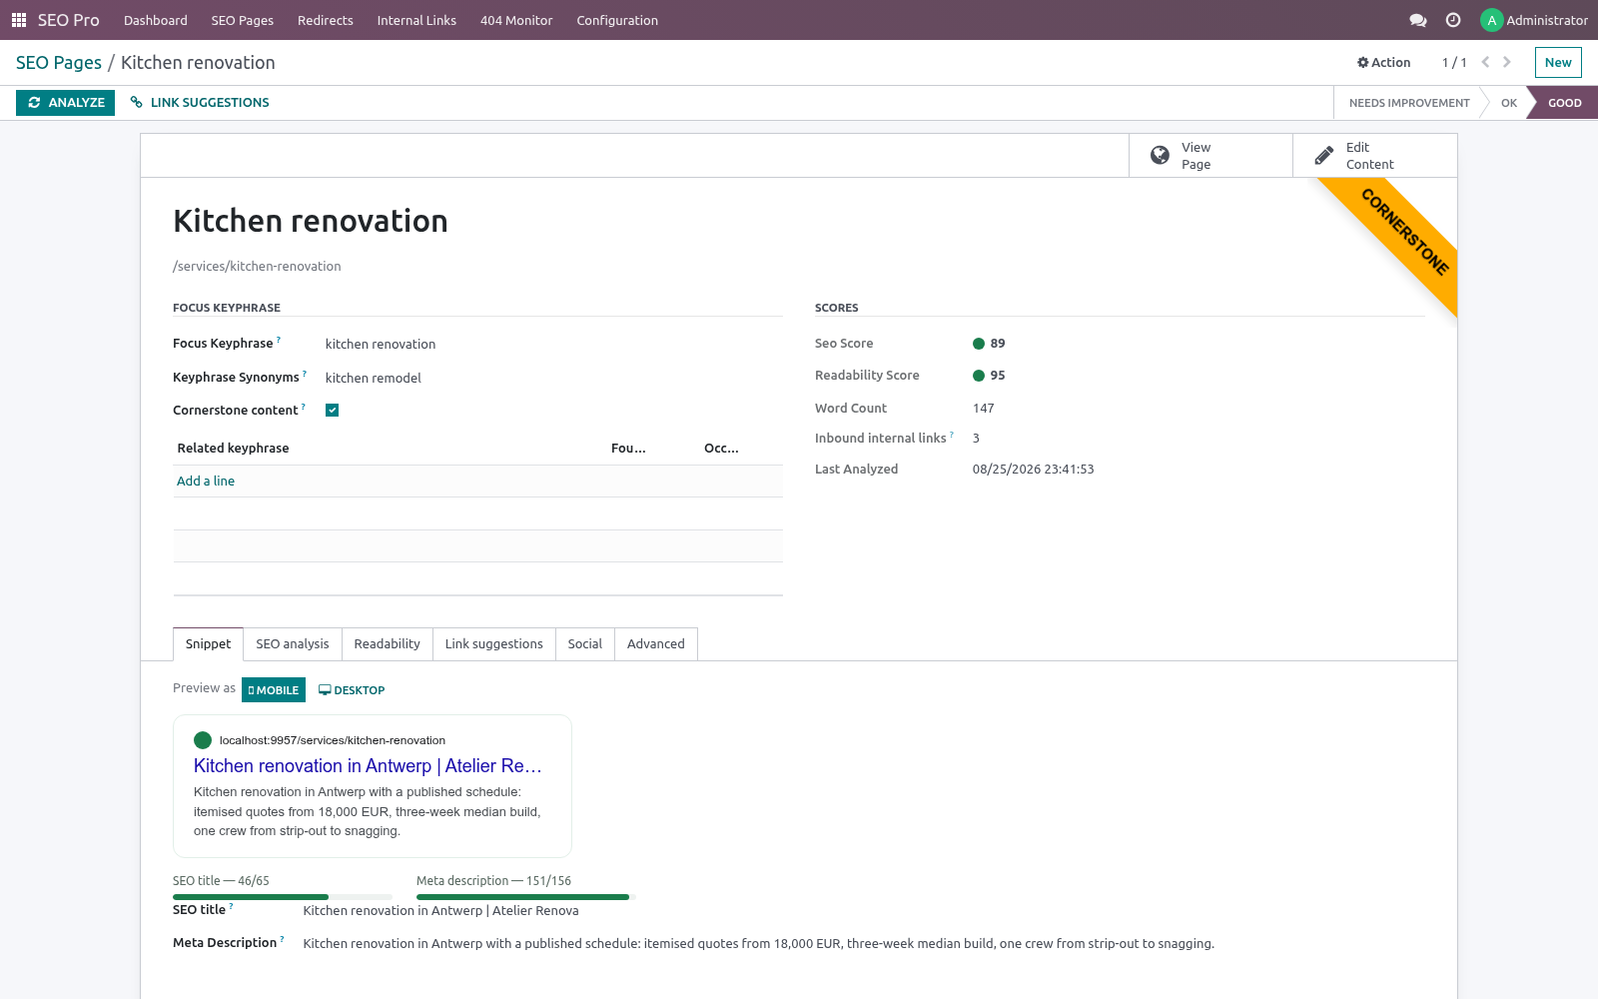
Task: Click the Link Suggestions header button
Action: [x=200, y=103]
